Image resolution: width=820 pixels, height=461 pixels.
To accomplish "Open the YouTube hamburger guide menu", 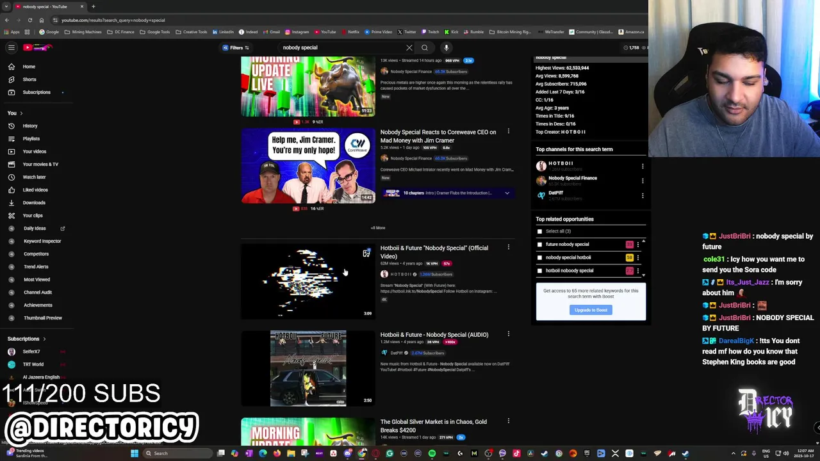I will pyautogui.click(x=11, y=47).
